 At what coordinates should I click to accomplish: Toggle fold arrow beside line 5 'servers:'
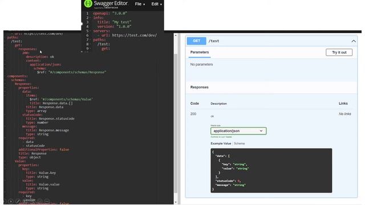91,31
